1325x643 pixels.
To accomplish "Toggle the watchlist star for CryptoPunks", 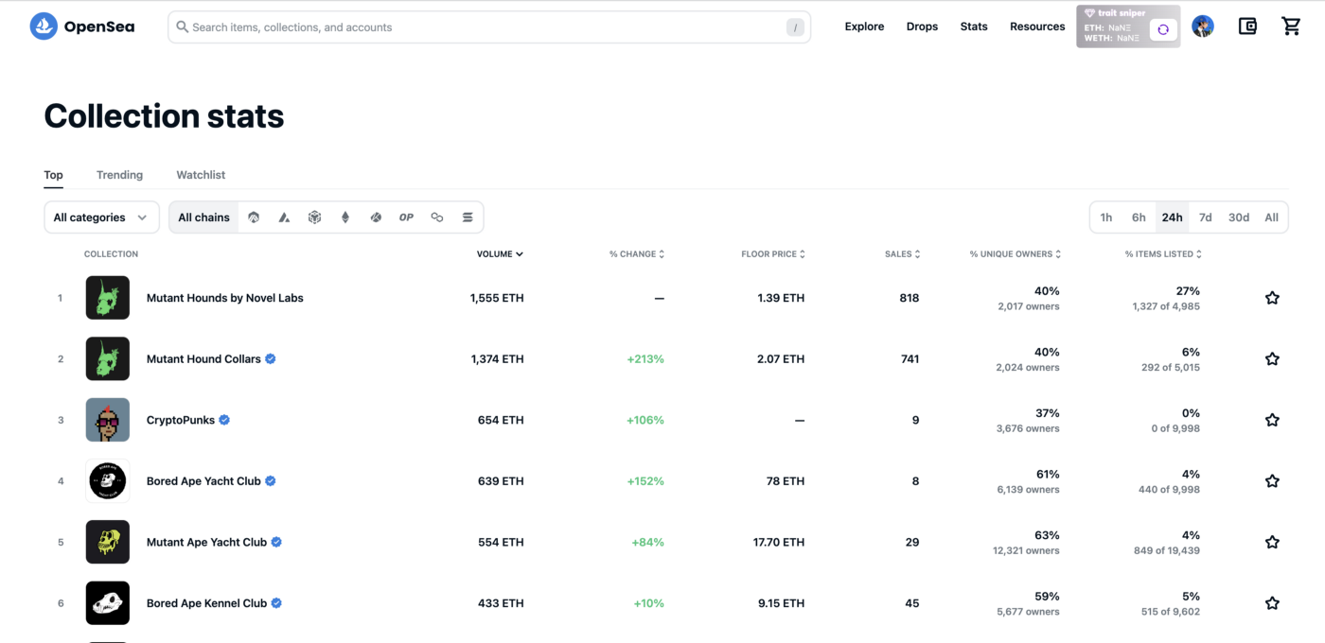I will point(1272,420).
